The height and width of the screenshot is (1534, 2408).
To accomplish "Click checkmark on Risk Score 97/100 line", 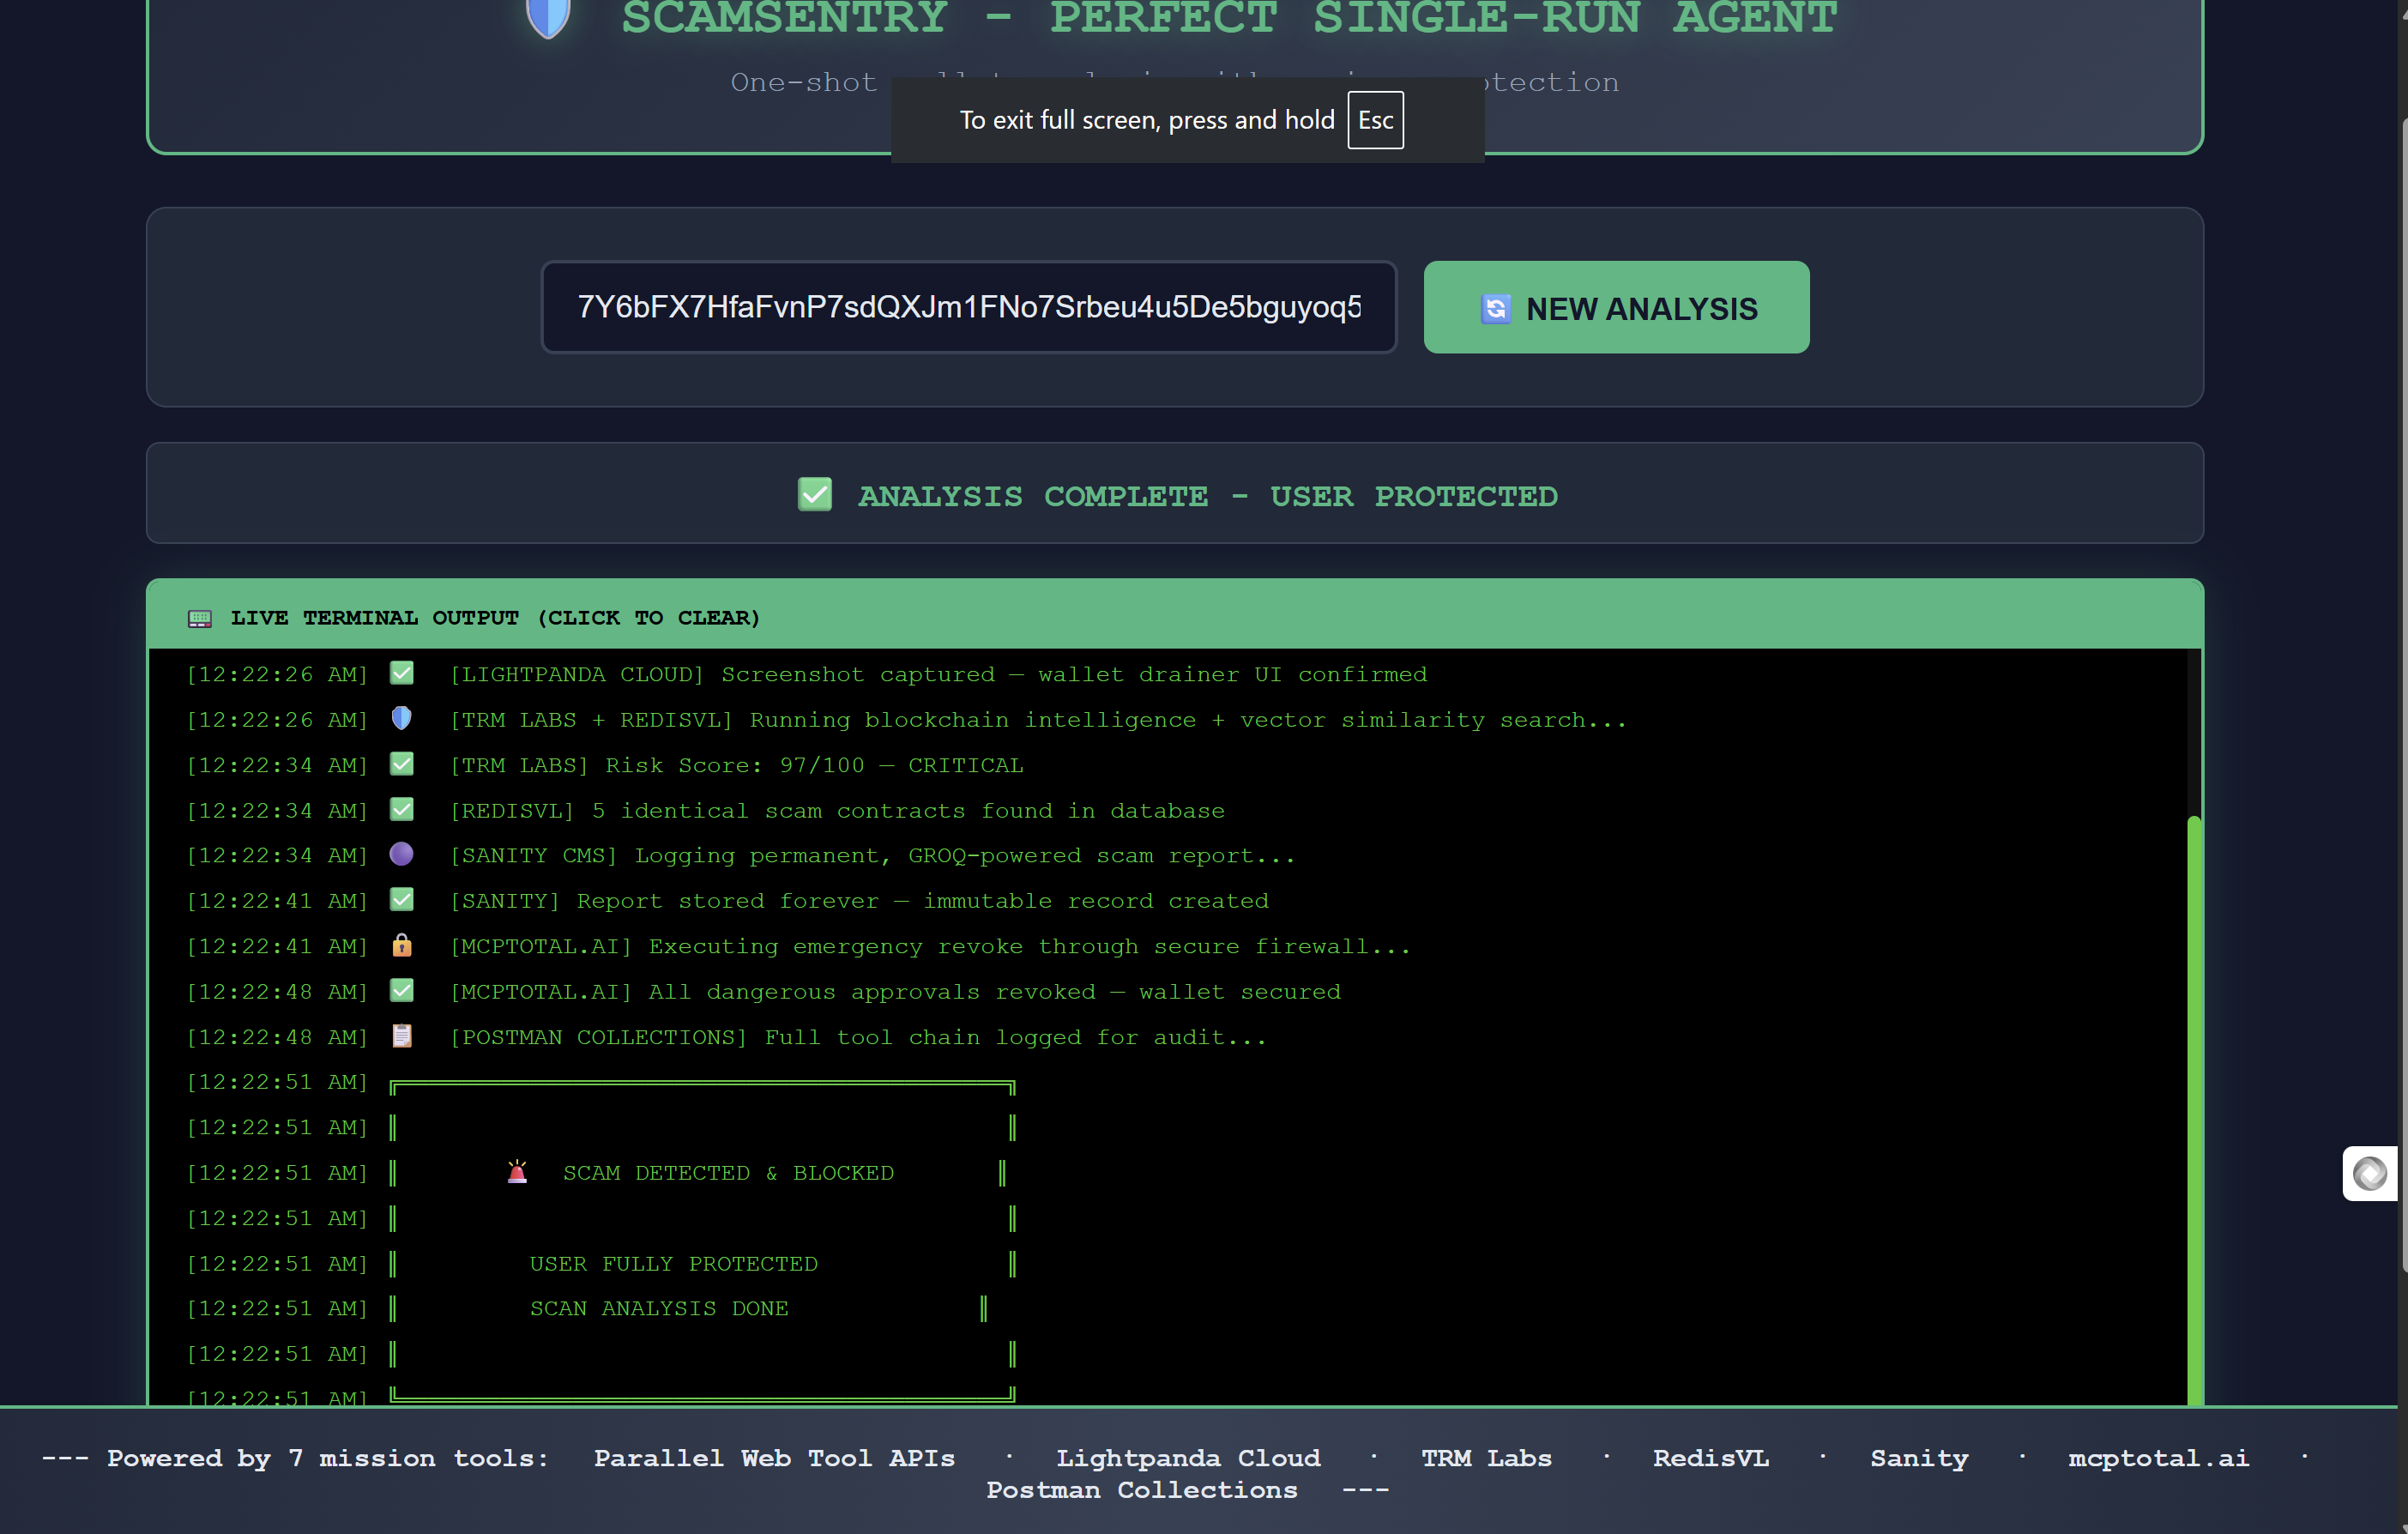I will (x=401, y=764).
